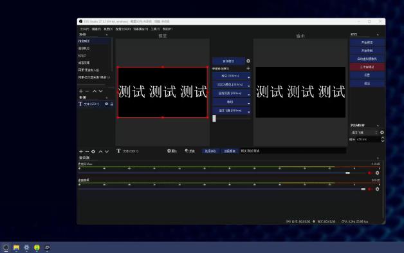Open Mic/Aux audio settings gear
The width and height of the screenshot is (404, 253).
pyautogui.click(x=377, y=173)
